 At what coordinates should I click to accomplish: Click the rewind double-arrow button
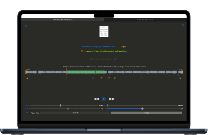96,99
